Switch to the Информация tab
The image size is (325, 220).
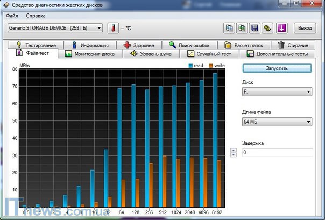pos(90,45)
